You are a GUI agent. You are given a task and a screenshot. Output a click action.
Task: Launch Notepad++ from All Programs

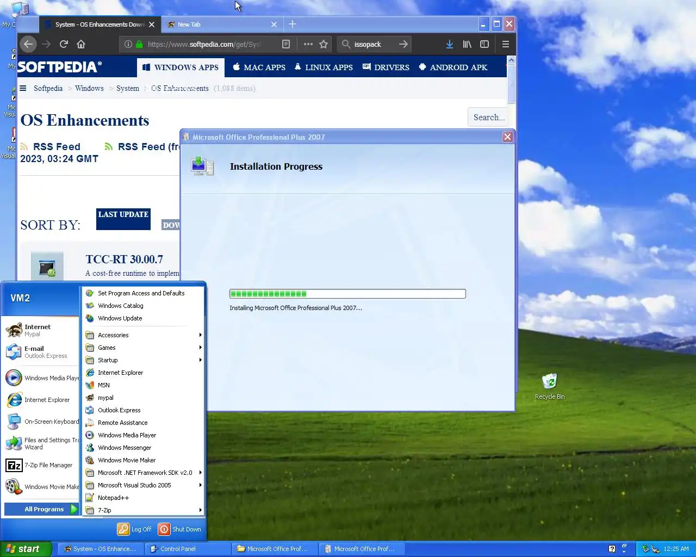[144, 498]
